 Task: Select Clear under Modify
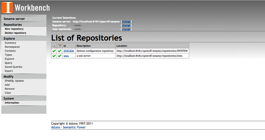point(8,93)
